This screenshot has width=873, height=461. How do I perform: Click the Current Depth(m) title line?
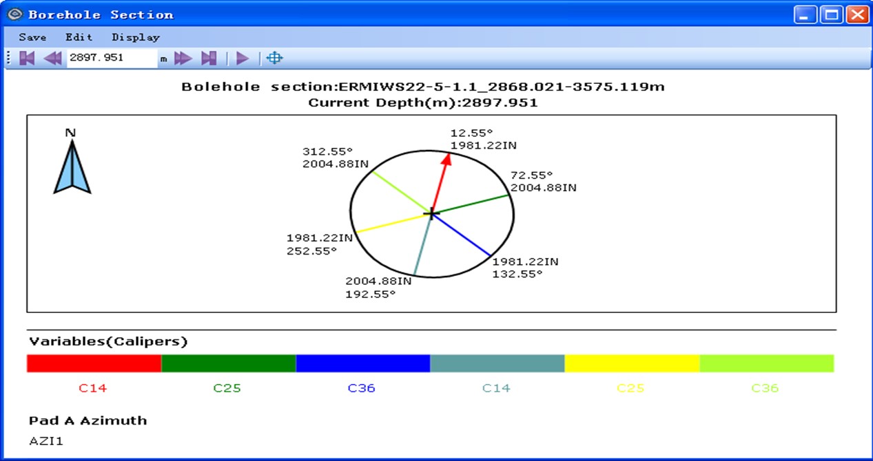422,103
